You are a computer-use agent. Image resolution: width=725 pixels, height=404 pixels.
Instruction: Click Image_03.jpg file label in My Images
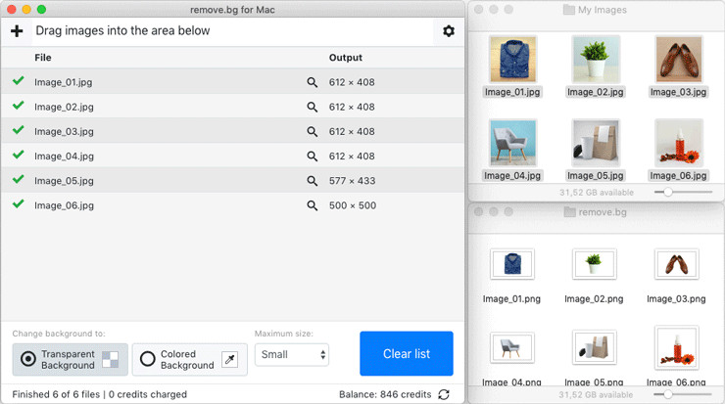(679, 92)
